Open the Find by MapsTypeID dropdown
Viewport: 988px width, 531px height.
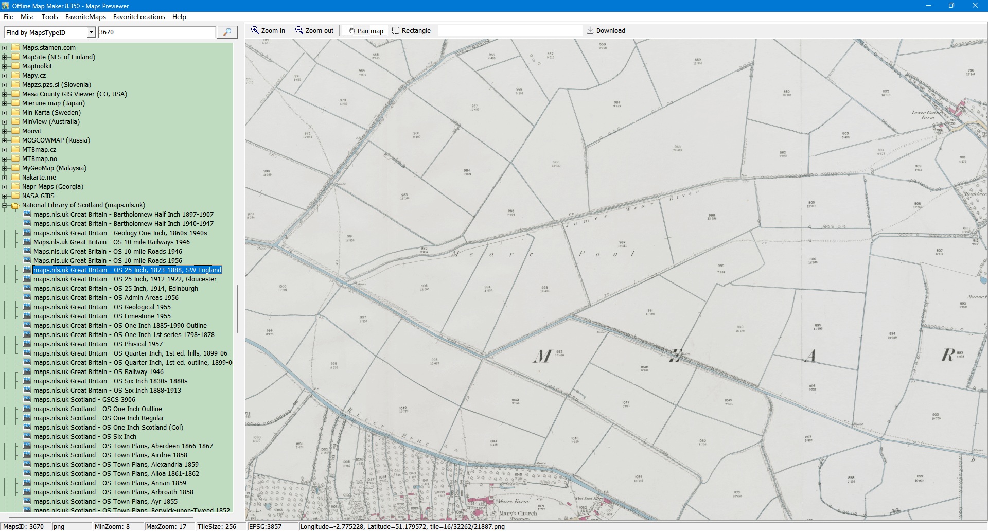91,32
